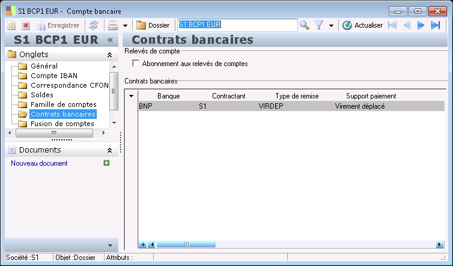Click the Soldes folder icon
The height and width of the screenshot is (266, 453).
pos(23,95)
